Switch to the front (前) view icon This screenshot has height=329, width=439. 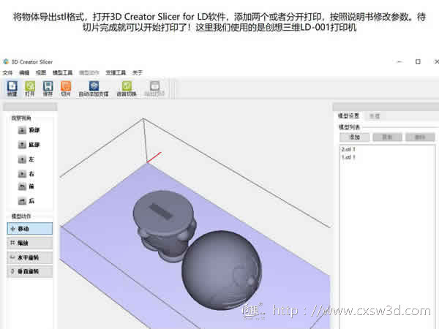coord(22,186)
